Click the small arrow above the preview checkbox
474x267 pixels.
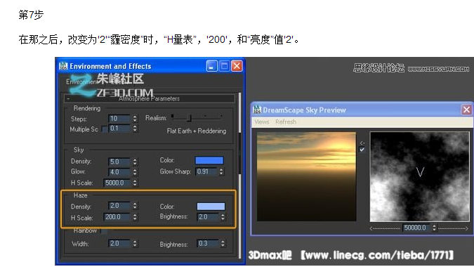[x=362, y=143]
